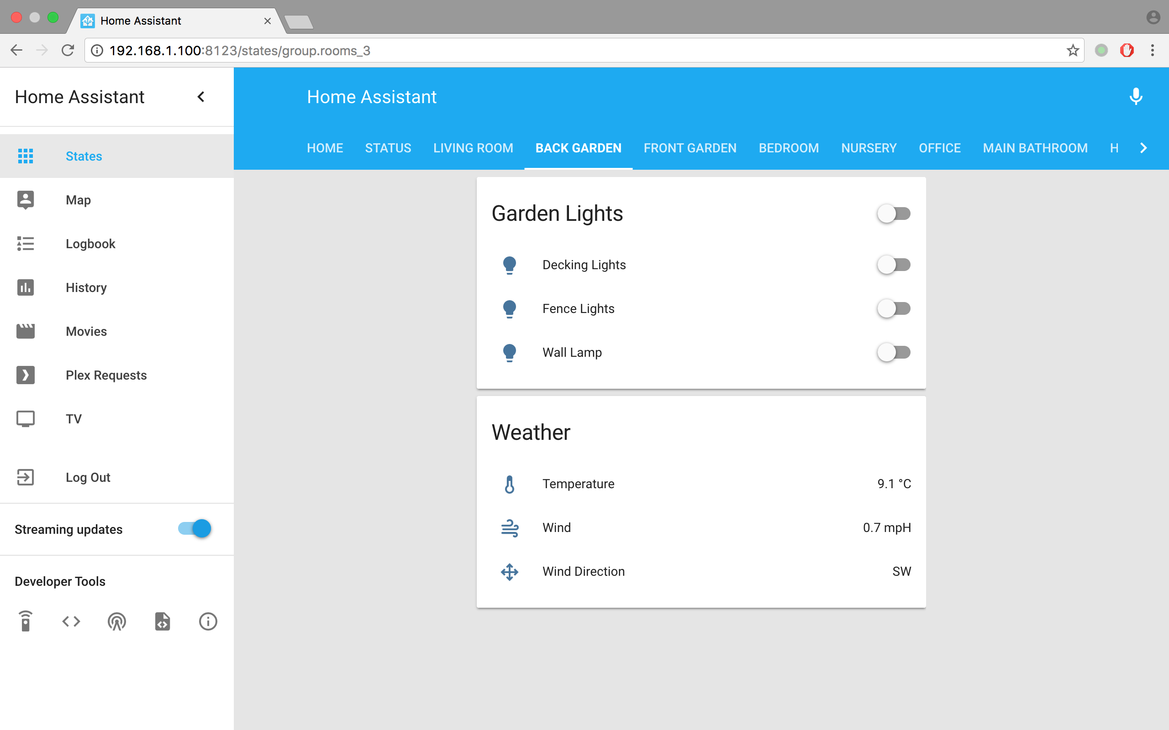Open the Info developer tool icon
1169x730 pixels.
click(x=208, y=621)
